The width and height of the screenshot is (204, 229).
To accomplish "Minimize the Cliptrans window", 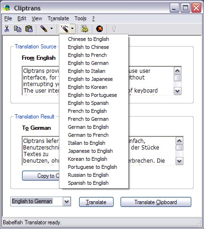I will [x=174, y=8].
